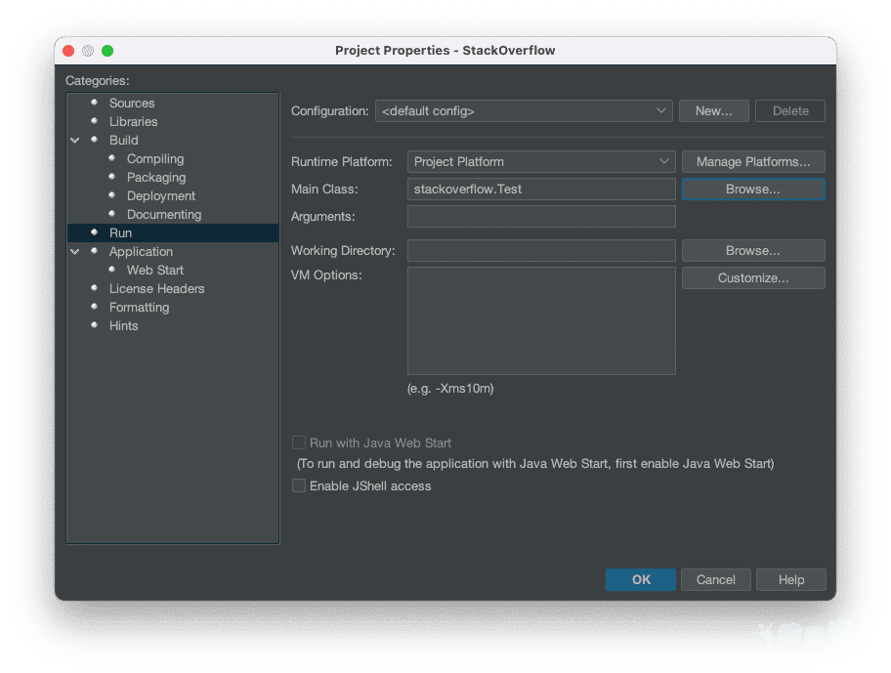Select the License Headers category
The height and width of the screenshot is (673, 891).
pos(156,288)
